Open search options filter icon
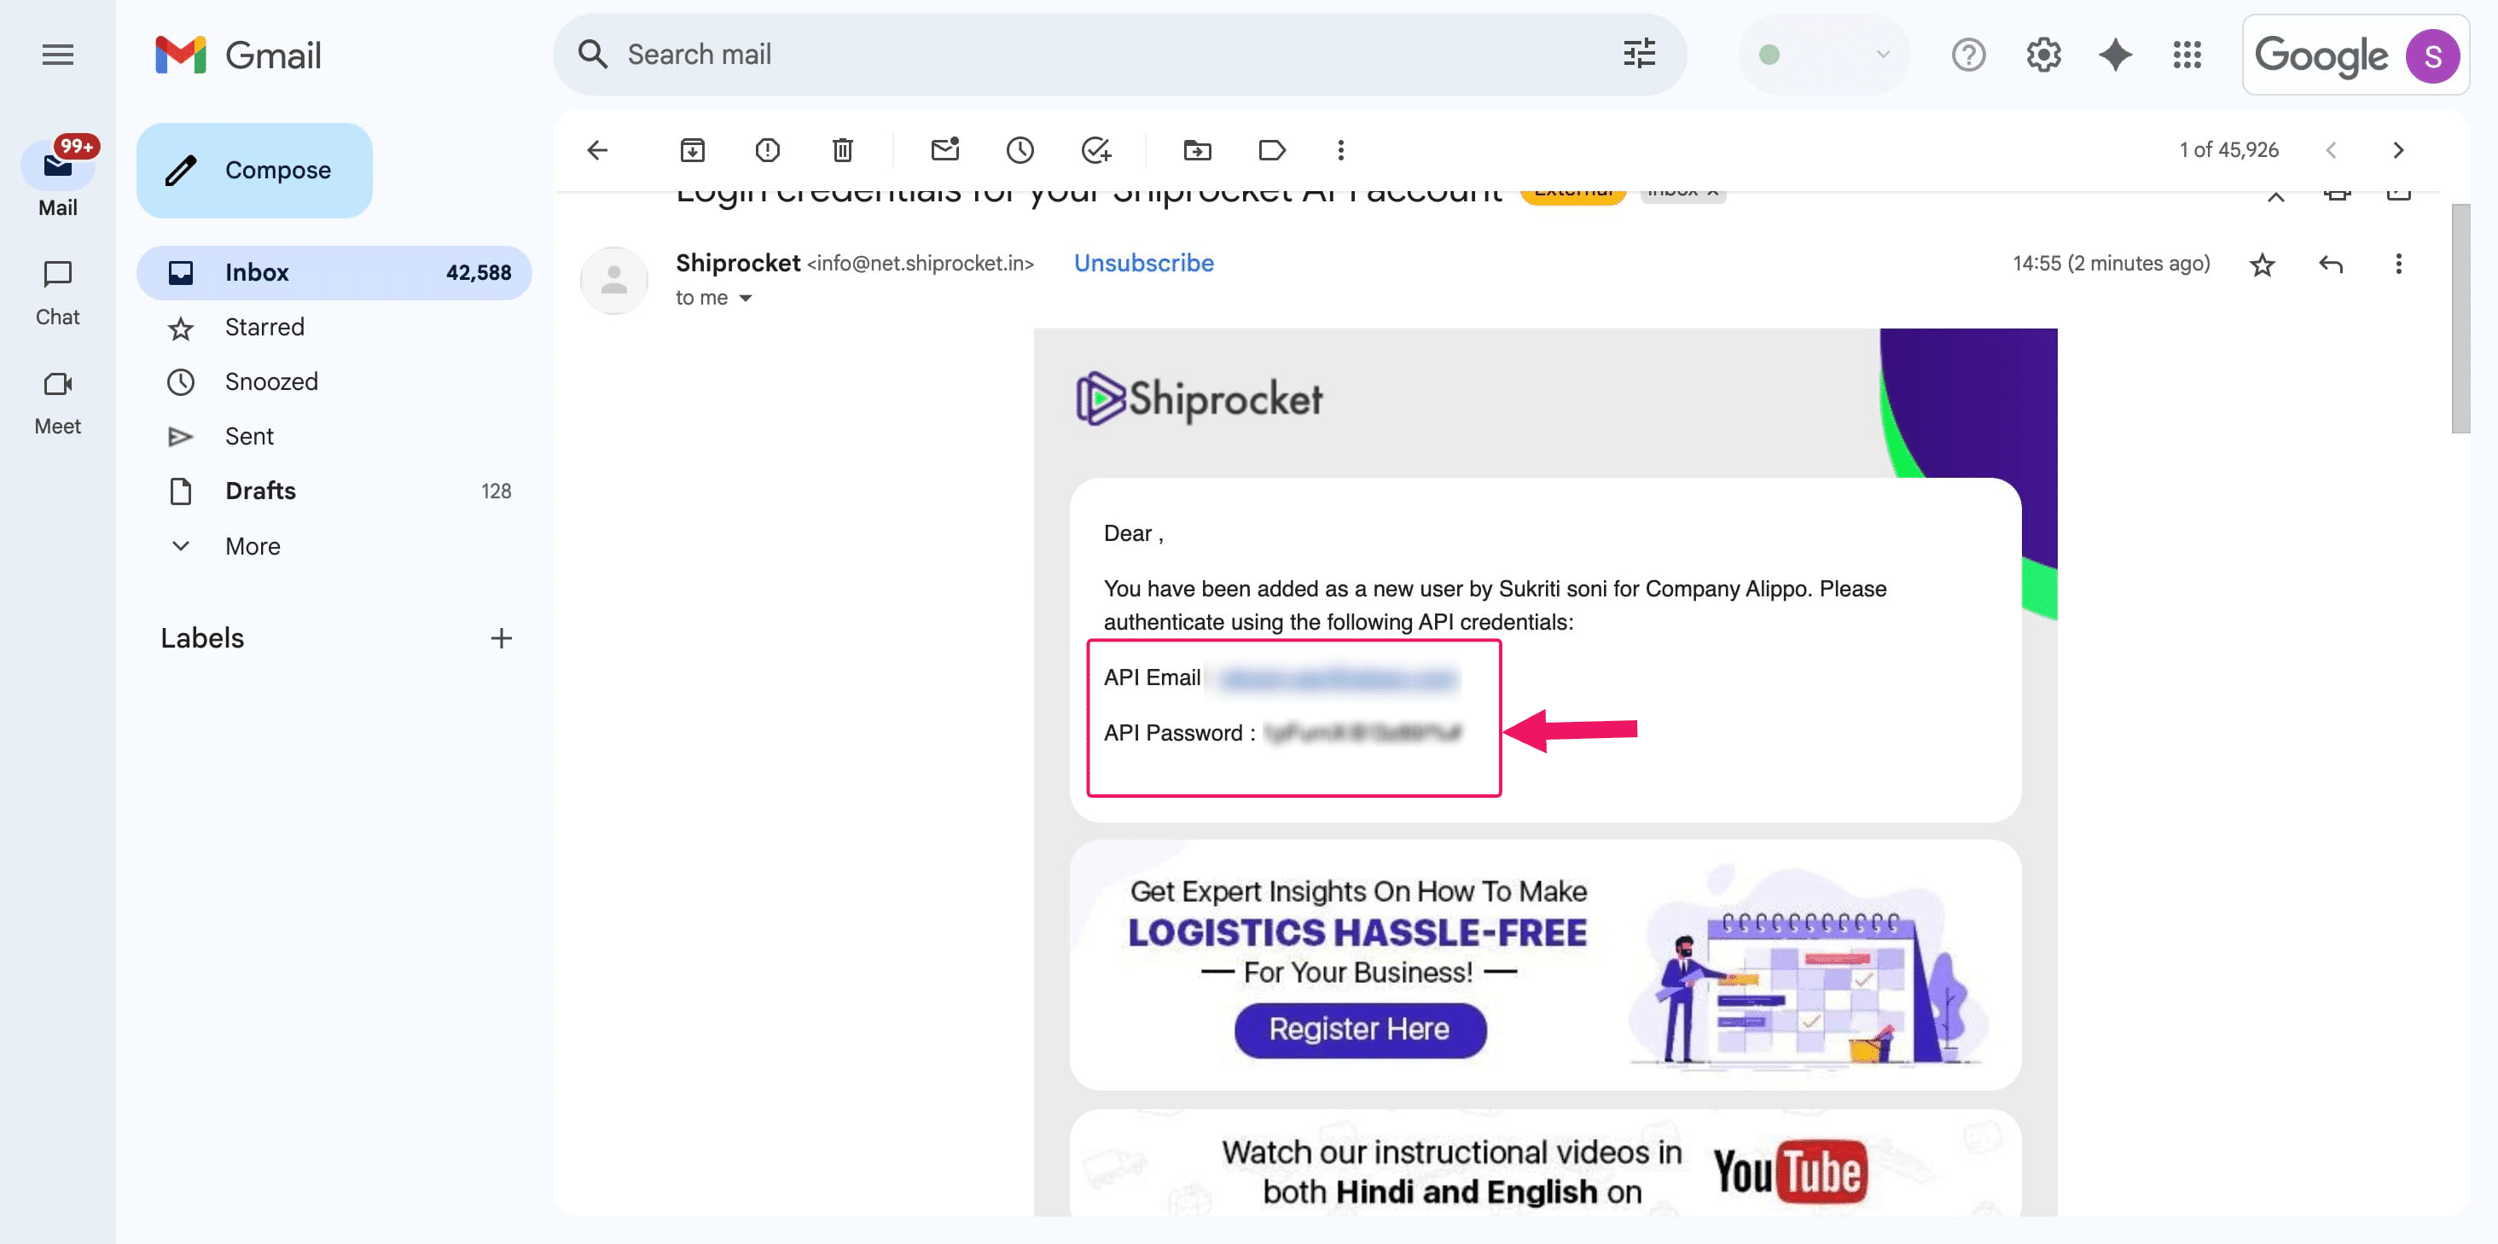Viewport: 2498px width, 1244px height. [1639, 55]
